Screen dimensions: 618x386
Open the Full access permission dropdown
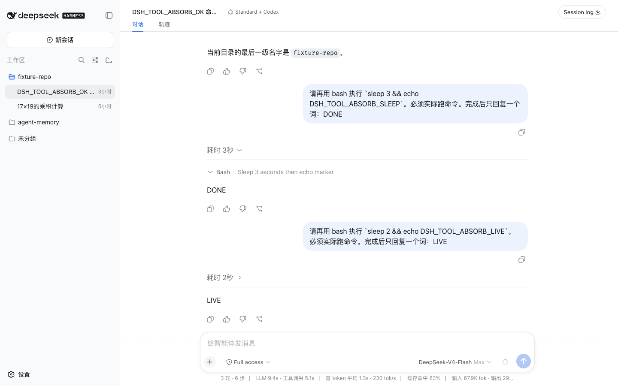[248, 362]
